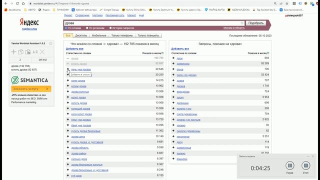The image size is (320, 180).
Task: Click the 'Подобрать' button
Action: (x=256, y=23)
